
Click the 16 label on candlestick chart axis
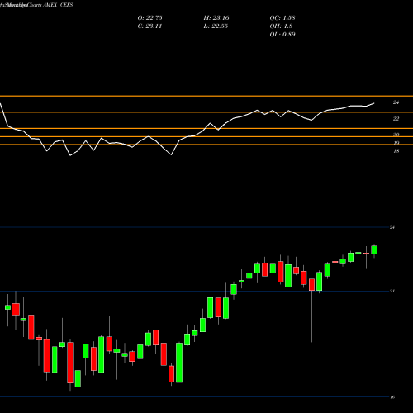pyautogui.click(x=392, y=397)
